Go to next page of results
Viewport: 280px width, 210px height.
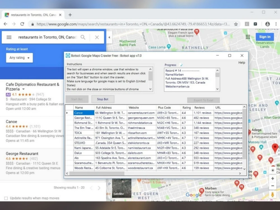99,188
